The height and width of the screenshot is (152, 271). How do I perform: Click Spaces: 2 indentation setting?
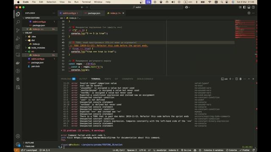[132, 150]
